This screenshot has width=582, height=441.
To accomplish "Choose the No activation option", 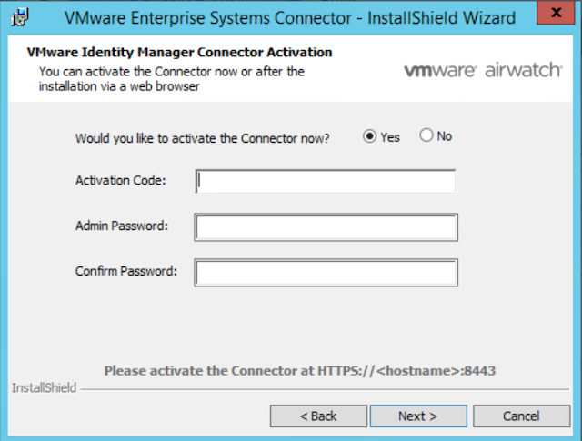I will point(426,136).
